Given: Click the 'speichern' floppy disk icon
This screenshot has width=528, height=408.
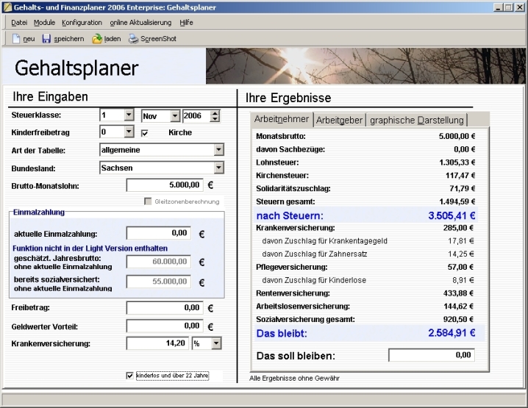Looking at the screenshot, I should (x=46, y=38).
